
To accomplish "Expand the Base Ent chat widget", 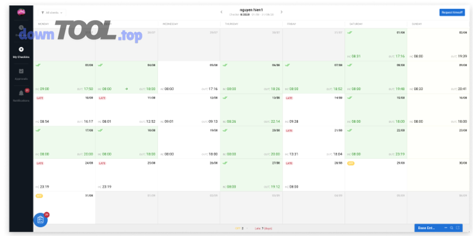I will click(458, 228).
